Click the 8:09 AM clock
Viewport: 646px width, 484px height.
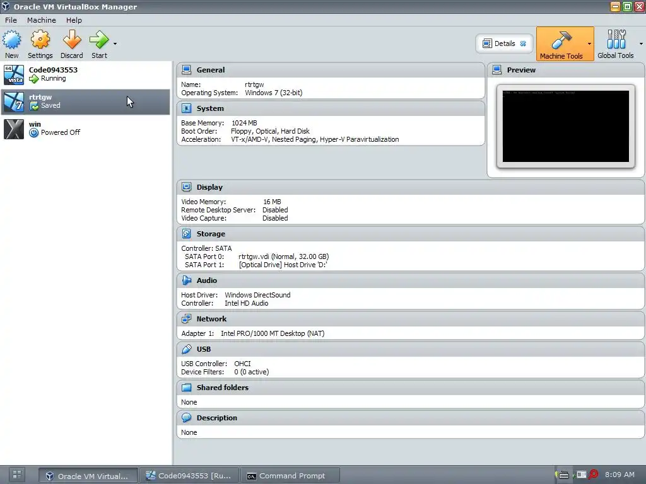tap(620, 475)
